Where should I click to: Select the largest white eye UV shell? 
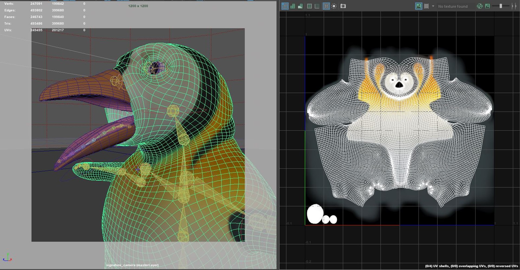click(x=315, y=214)
